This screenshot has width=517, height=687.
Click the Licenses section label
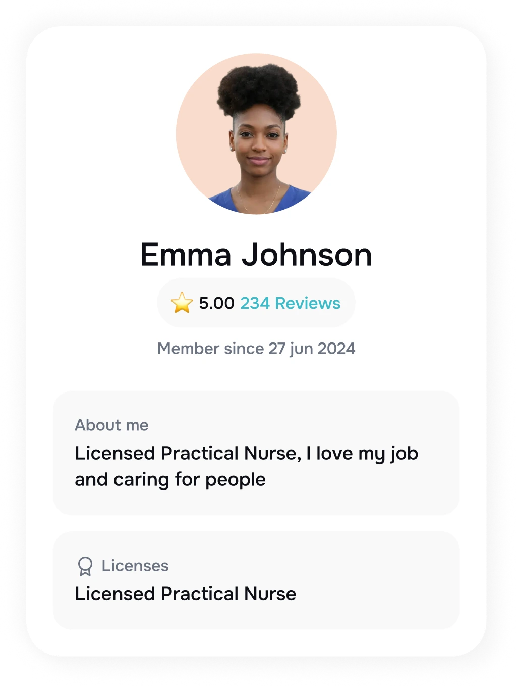tap(135, 566)
